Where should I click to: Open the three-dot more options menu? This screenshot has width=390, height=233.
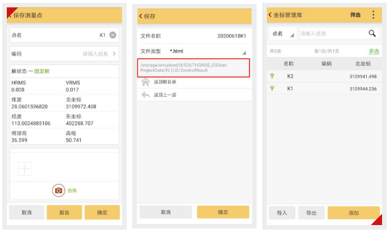click(373, 15)
